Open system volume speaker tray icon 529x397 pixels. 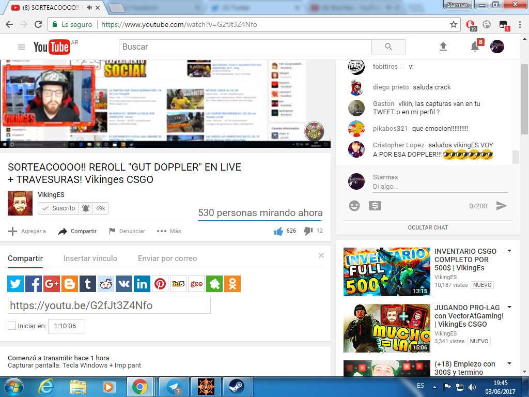[472, 387]
